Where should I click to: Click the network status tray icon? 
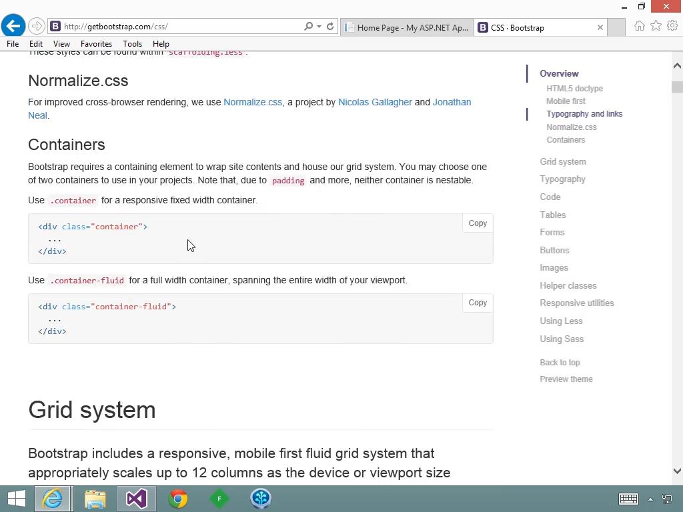pos(666,499)
